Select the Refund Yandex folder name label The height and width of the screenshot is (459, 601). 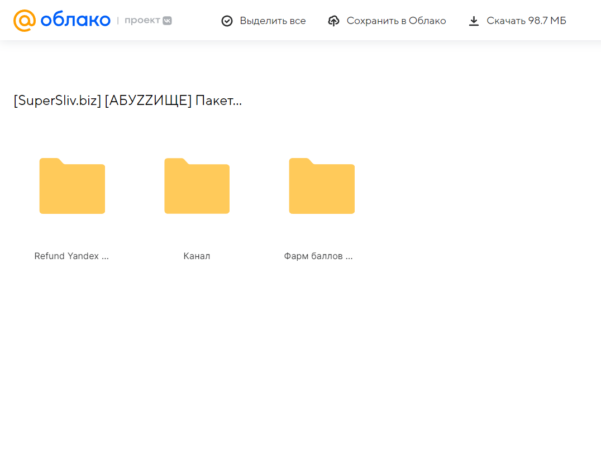coord(71,256)
